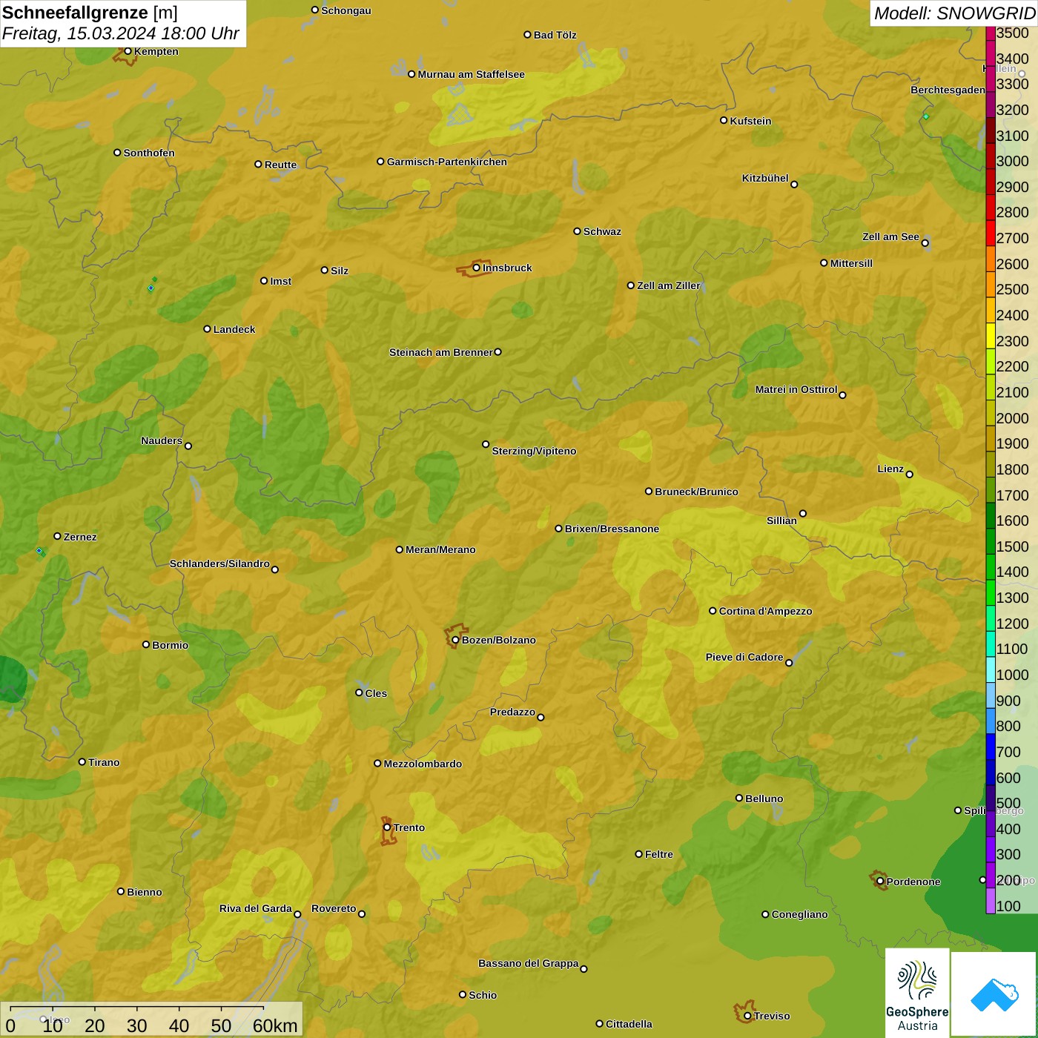Click the 'Schwaz' label
The image size is (1038, 1038).
tap(602, 231)
